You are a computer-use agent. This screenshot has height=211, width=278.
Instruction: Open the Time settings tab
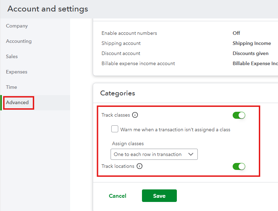pyautogui.click(x=12, y=87)
